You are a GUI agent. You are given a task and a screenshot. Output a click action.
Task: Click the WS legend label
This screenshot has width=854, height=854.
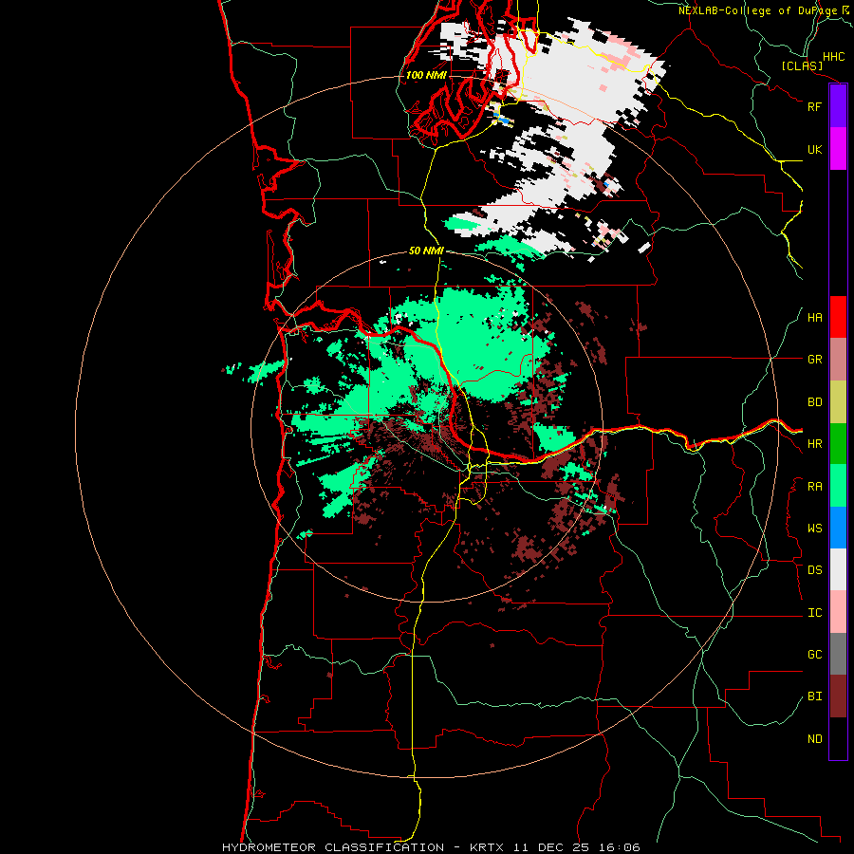coord(814,529)
